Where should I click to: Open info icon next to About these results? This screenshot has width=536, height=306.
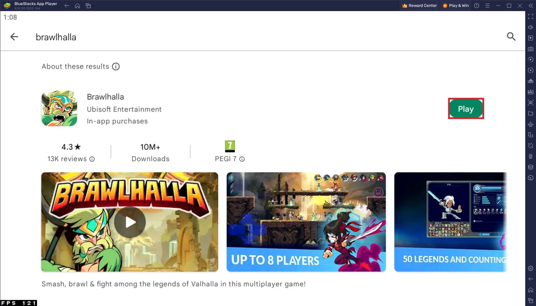pyautogui.click(x=116, y=67)
